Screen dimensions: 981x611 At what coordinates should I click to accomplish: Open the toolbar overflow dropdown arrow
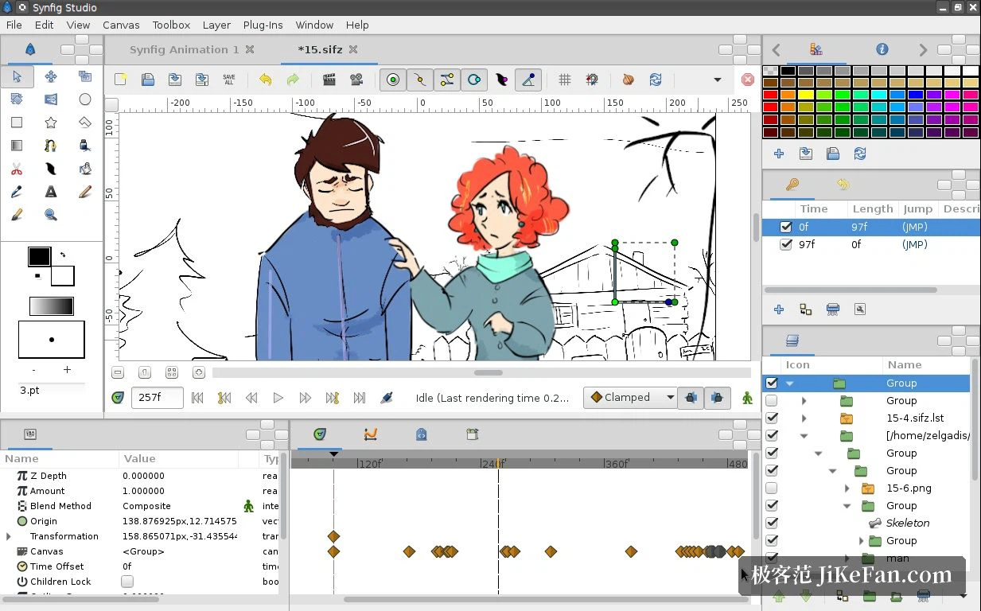coord(718,80)
